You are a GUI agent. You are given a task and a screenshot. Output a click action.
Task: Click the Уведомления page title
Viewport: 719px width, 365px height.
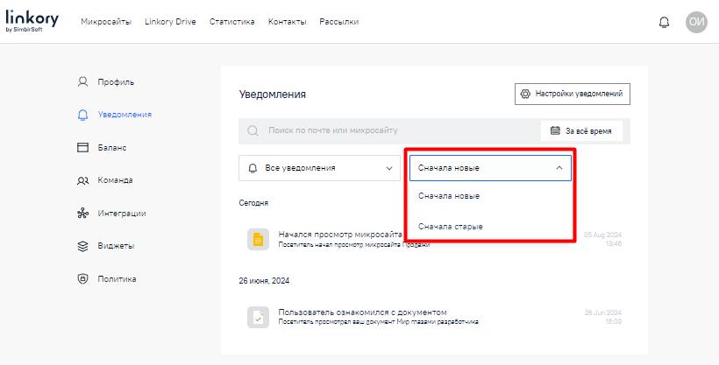(273, 95)
